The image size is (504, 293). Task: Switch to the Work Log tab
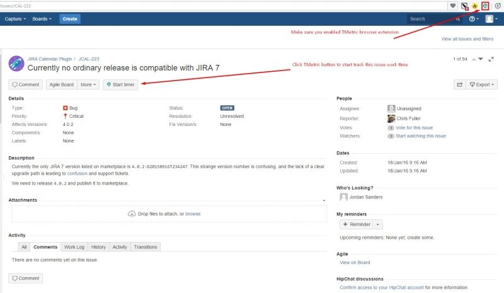74,247
